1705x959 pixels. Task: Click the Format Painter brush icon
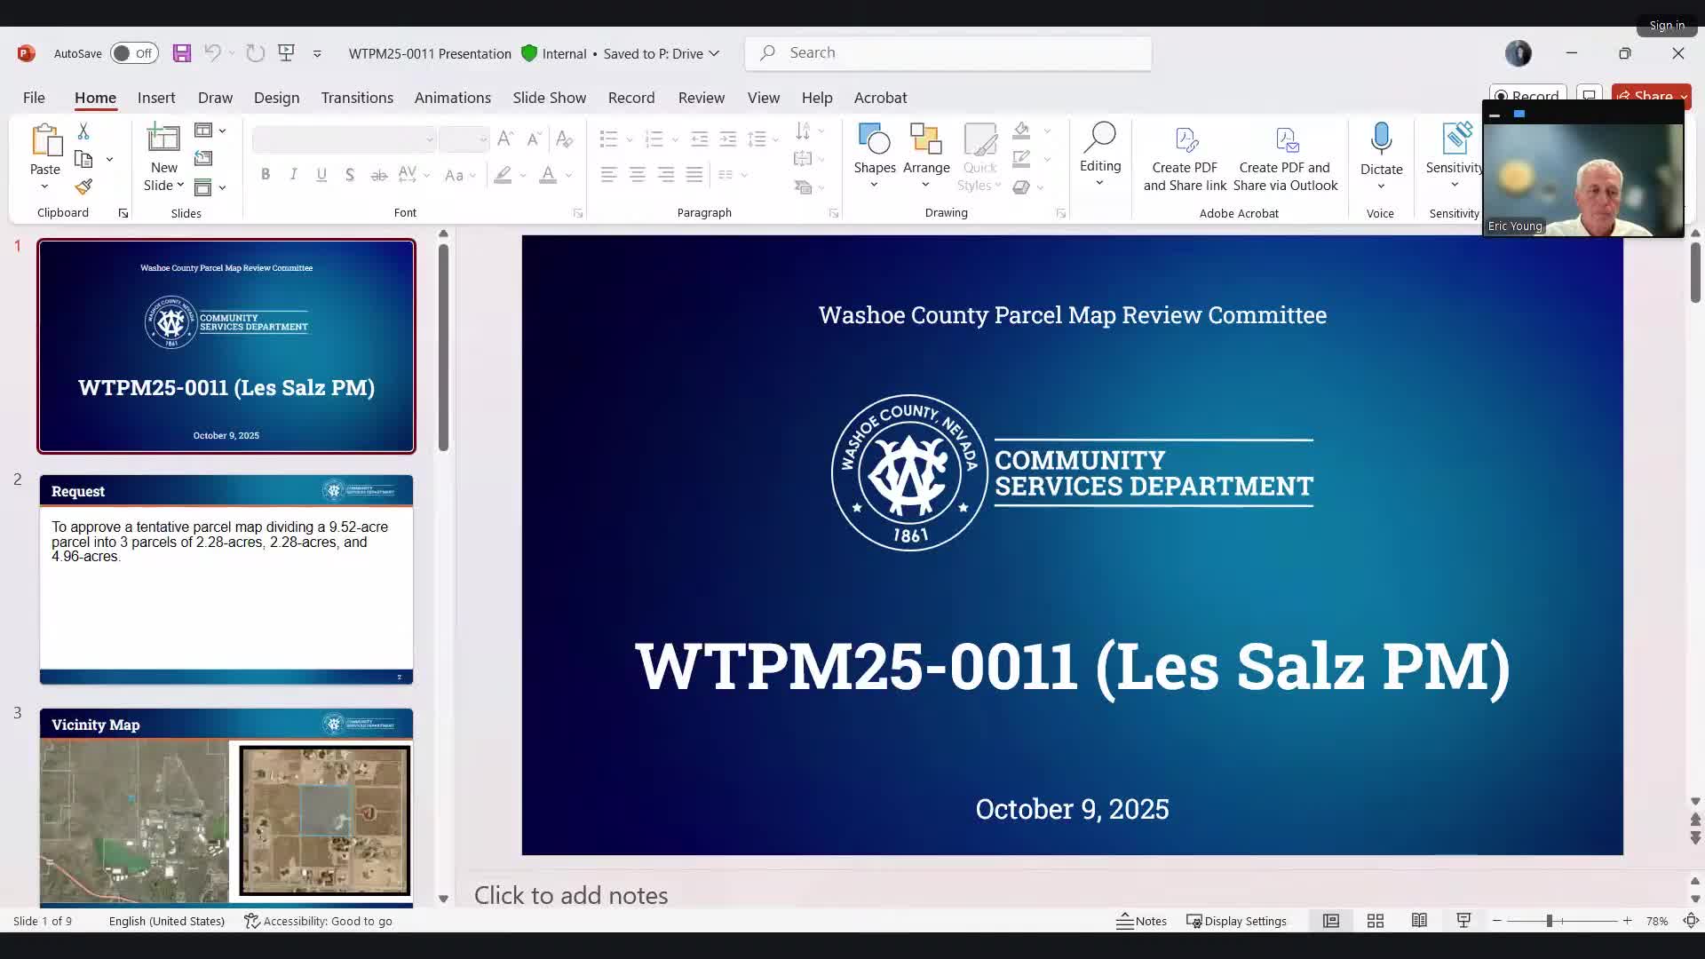pos(83,186)
